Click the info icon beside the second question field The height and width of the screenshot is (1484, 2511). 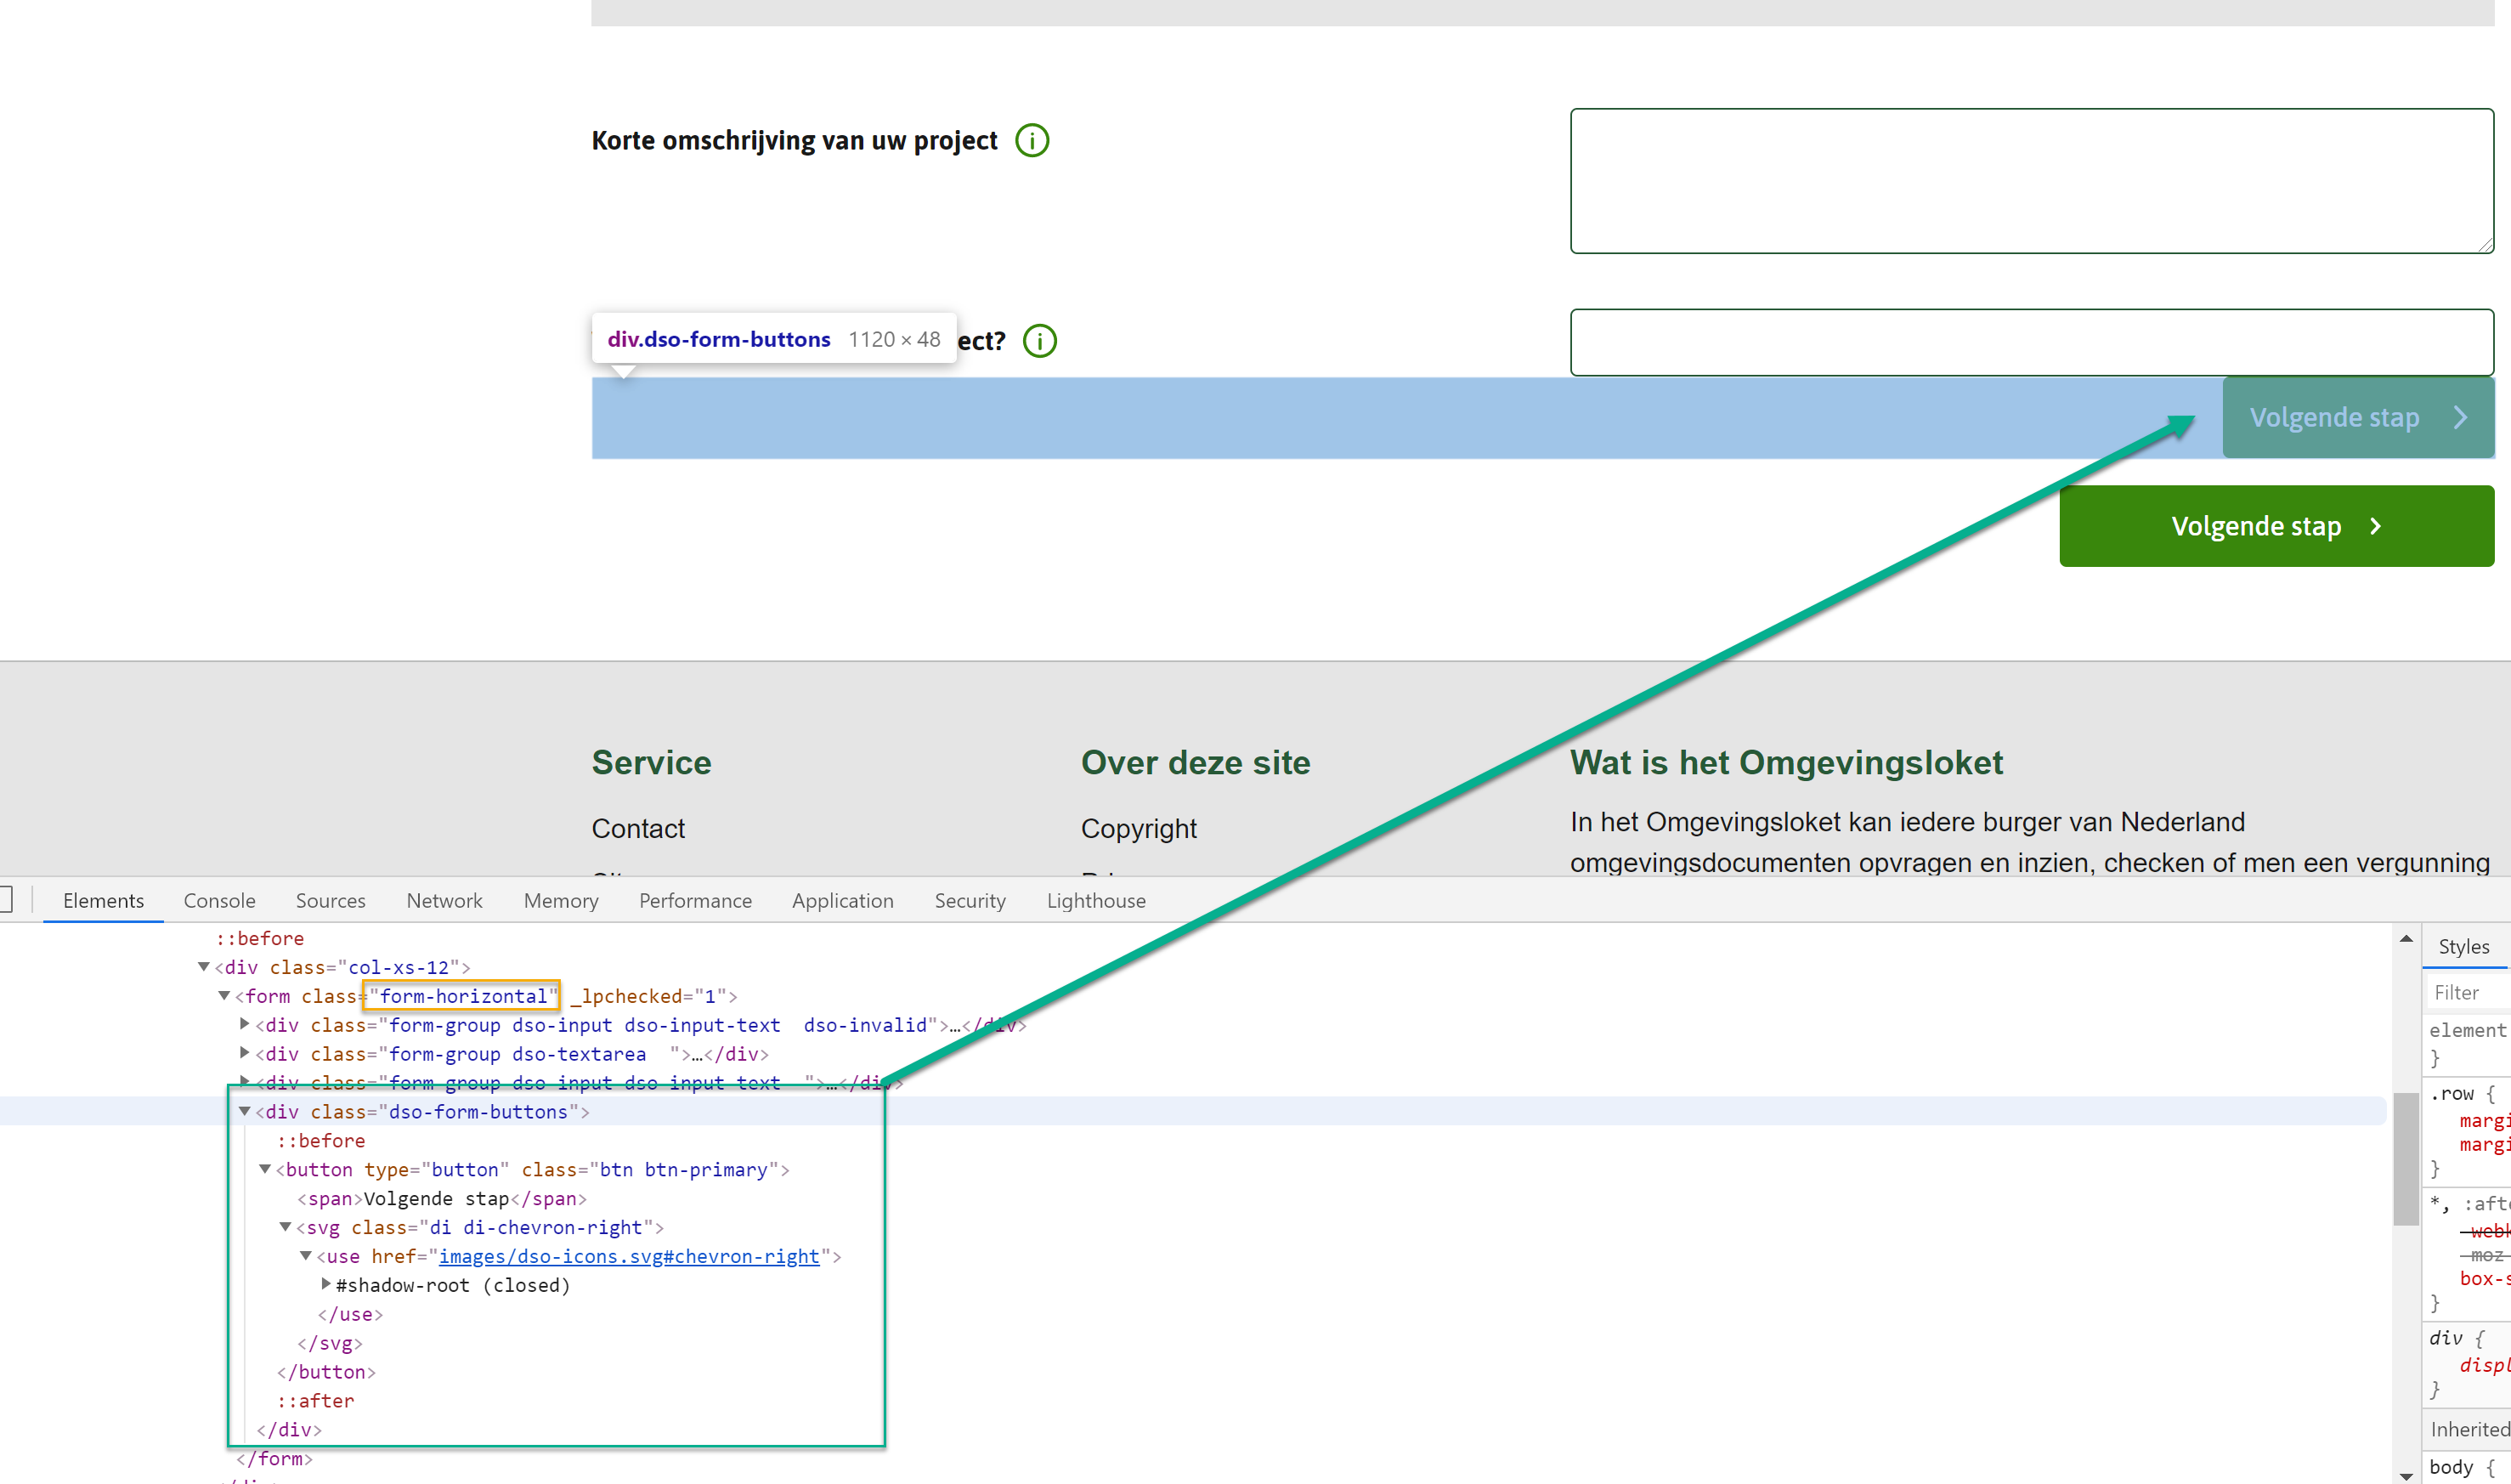[1039, 340]
